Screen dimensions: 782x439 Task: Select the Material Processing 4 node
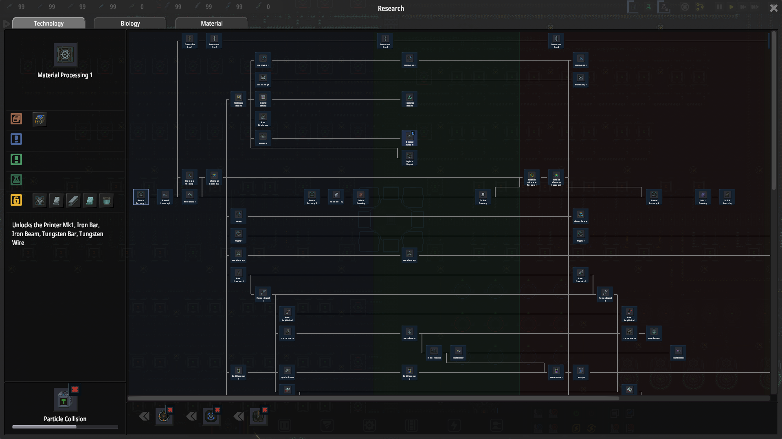(654, 197)
